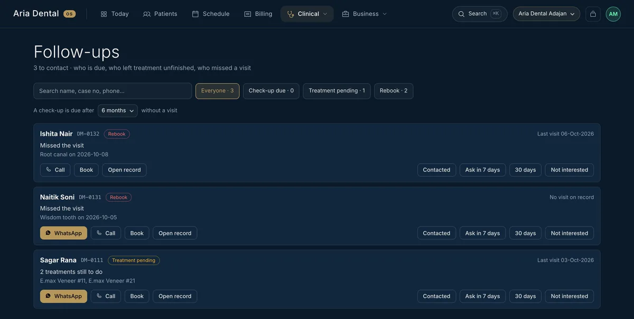Open the Billing page

click(x=258, y=14)
